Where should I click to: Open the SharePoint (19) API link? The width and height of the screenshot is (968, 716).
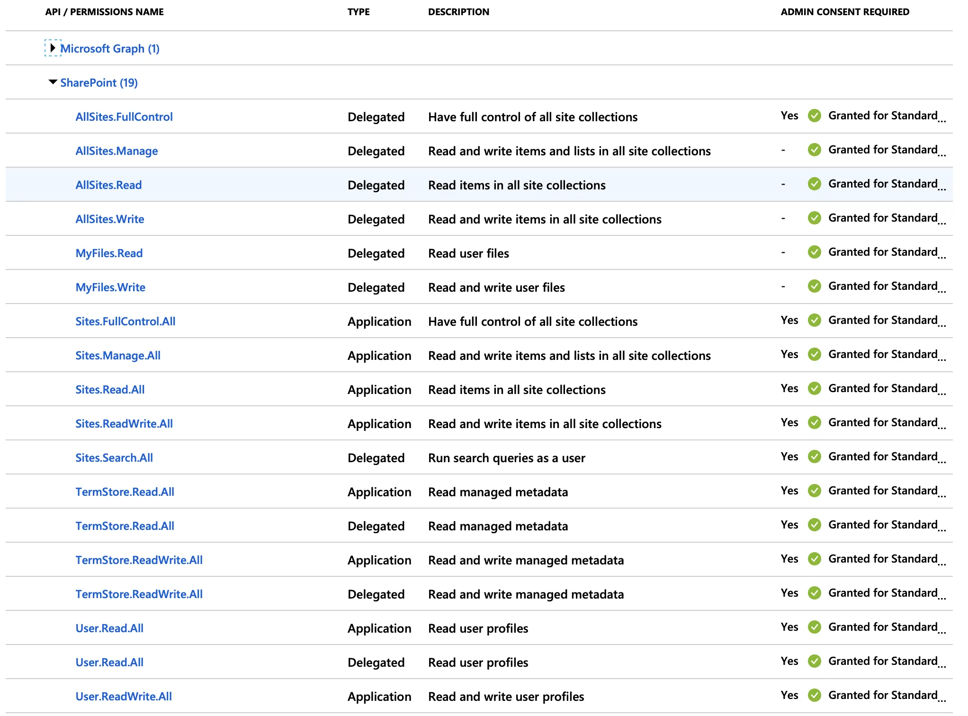pos(99,83)
